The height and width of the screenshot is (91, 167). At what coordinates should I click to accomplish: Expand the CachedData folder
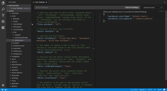(19, 24)
